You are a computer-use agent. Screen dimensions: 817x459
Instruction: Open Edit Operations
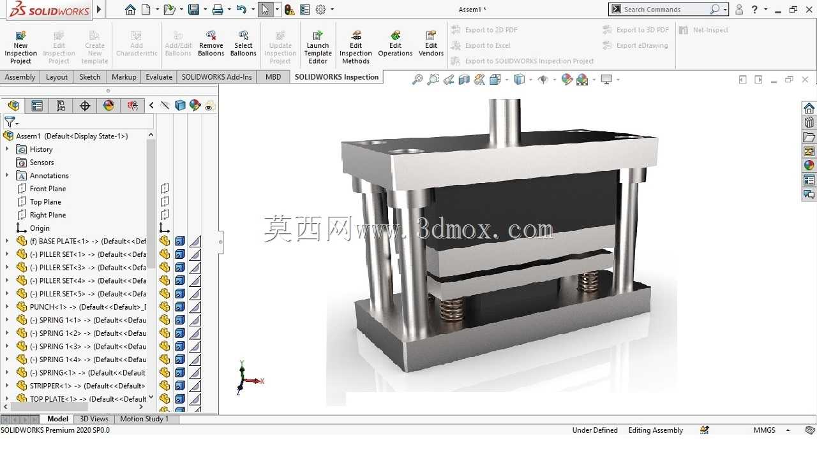[395, 43]
